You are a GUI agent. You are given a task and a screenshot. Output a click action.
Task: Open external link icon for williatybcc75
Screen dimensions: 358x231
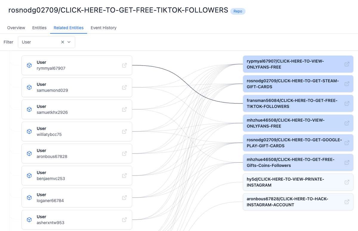point(124,131)
